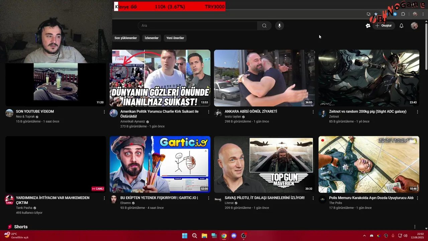Click the Amerikali Aynasiz channel name

133,122
